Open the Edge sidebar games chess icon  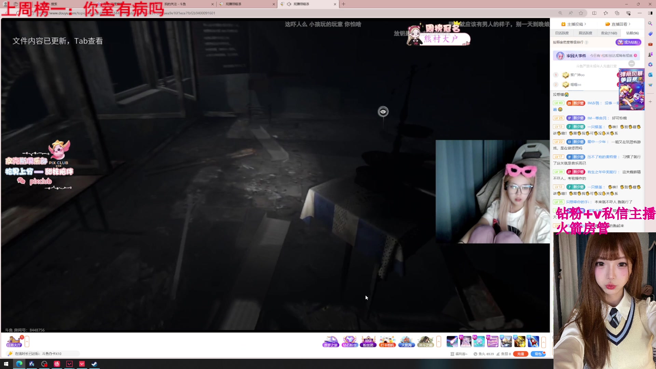point(650,54)
